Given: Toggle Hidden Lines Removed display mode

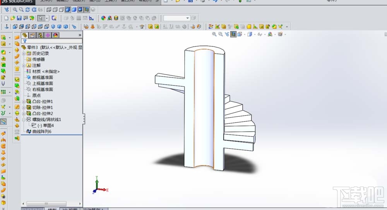Looking at the screenshot, I should click(61, 10).
